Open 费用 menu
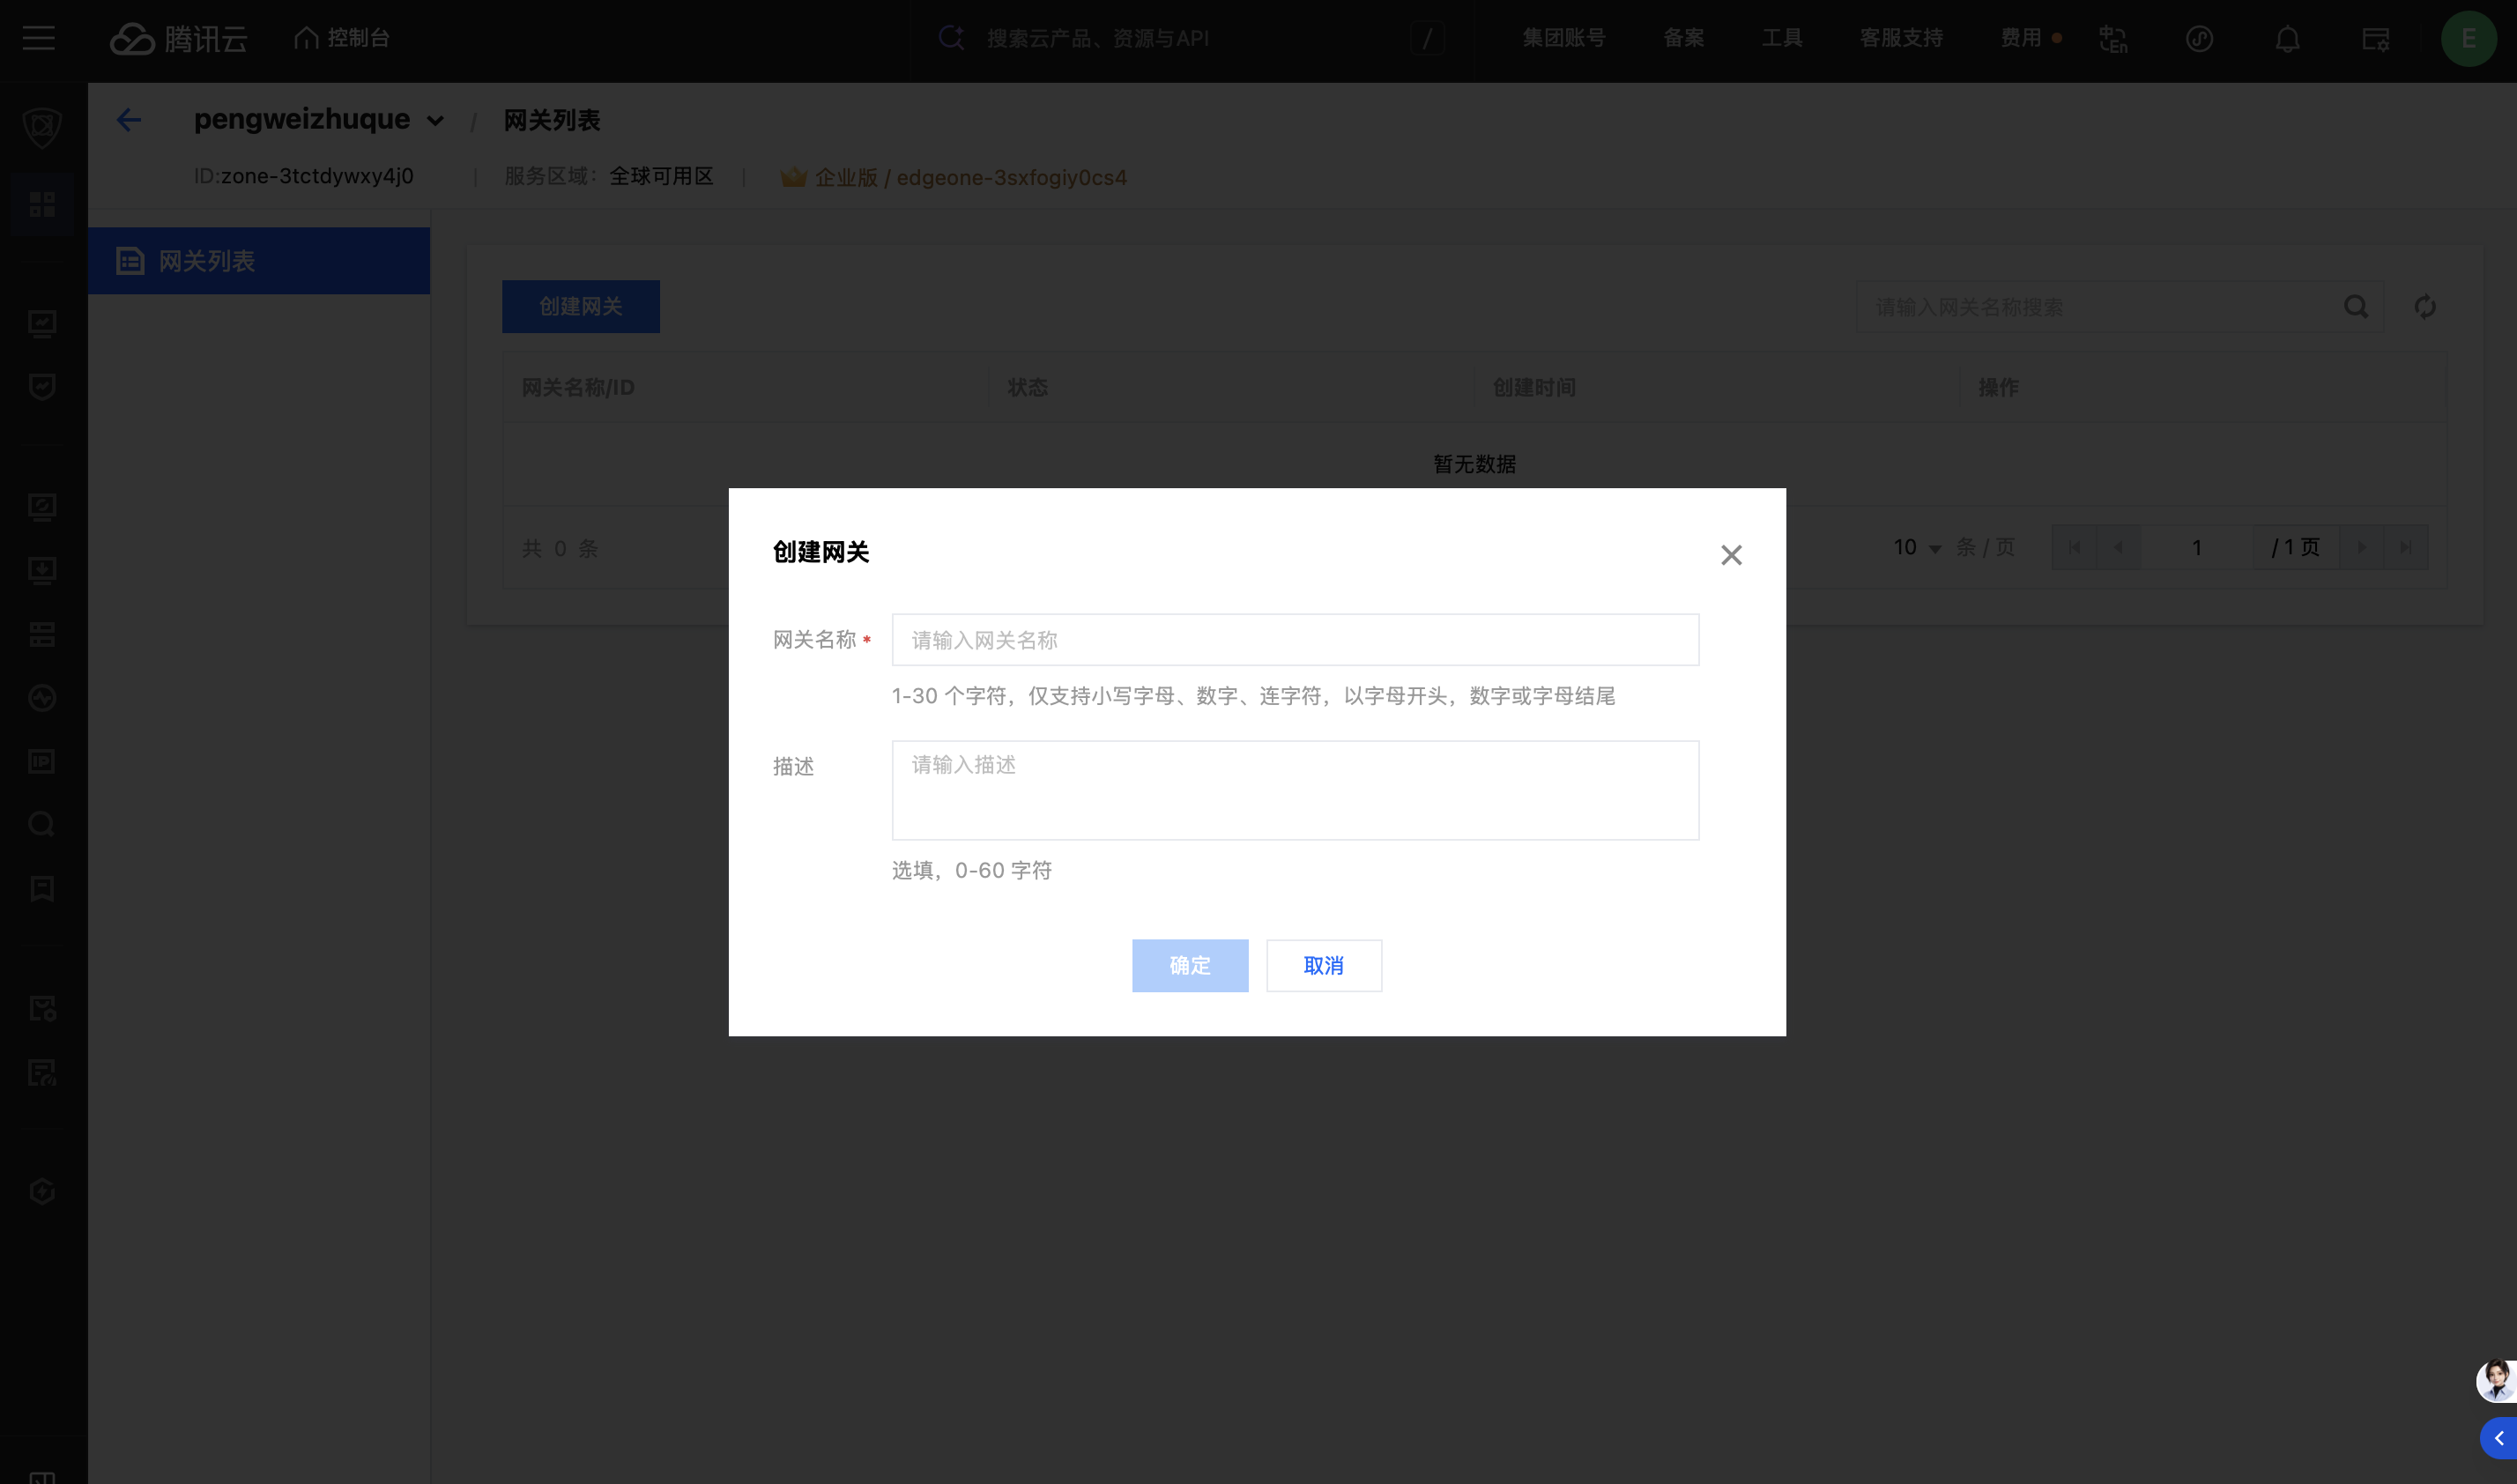The width and height of the screenshot is (2517, 1484). point(2021,38)
